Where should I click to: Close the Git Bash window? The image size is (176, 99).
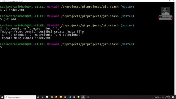(174, 1)
